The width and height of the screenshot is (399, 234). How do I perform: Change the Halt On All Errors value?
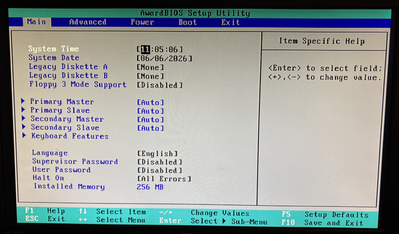pos(164,179)
